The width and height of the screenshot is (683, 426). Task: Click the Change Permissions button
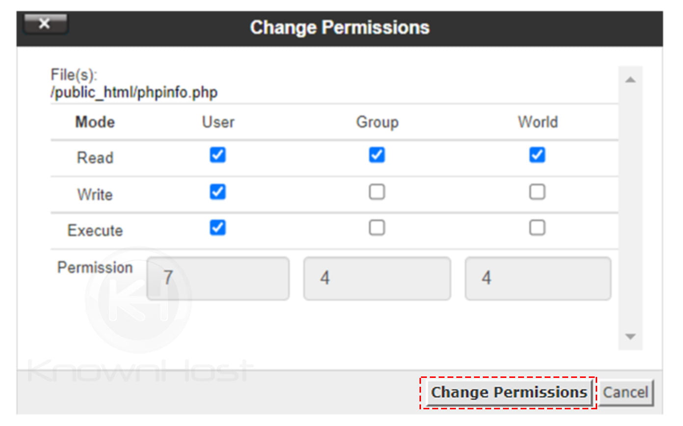(x=508, y=392)
